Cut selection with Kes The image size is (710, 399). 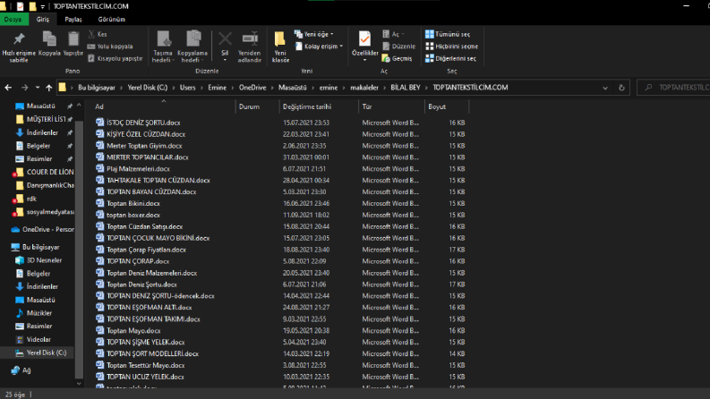click(x=98, y=34)
